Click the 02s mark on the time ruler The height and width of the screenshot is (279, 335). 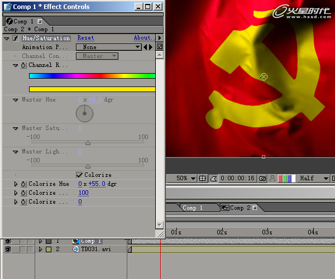click(222, 232)
